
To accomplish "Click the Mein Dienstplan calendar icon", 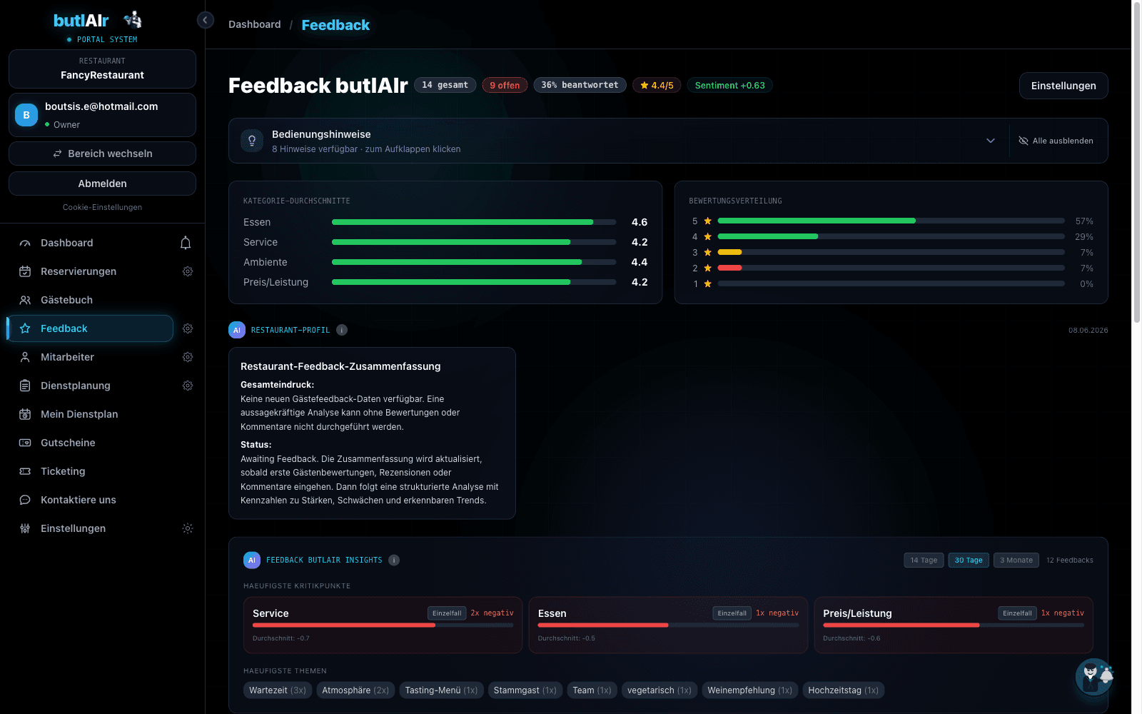I will [25, 414].
